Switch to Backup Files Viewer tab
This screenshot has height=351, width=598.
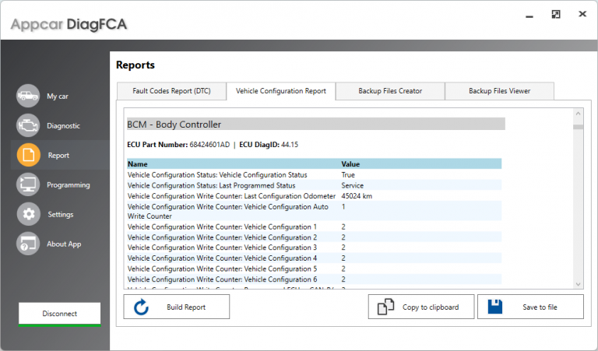coord(499,91)
